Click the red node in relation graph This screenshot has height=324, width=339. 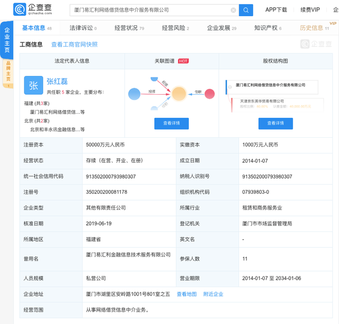[209, 94]
